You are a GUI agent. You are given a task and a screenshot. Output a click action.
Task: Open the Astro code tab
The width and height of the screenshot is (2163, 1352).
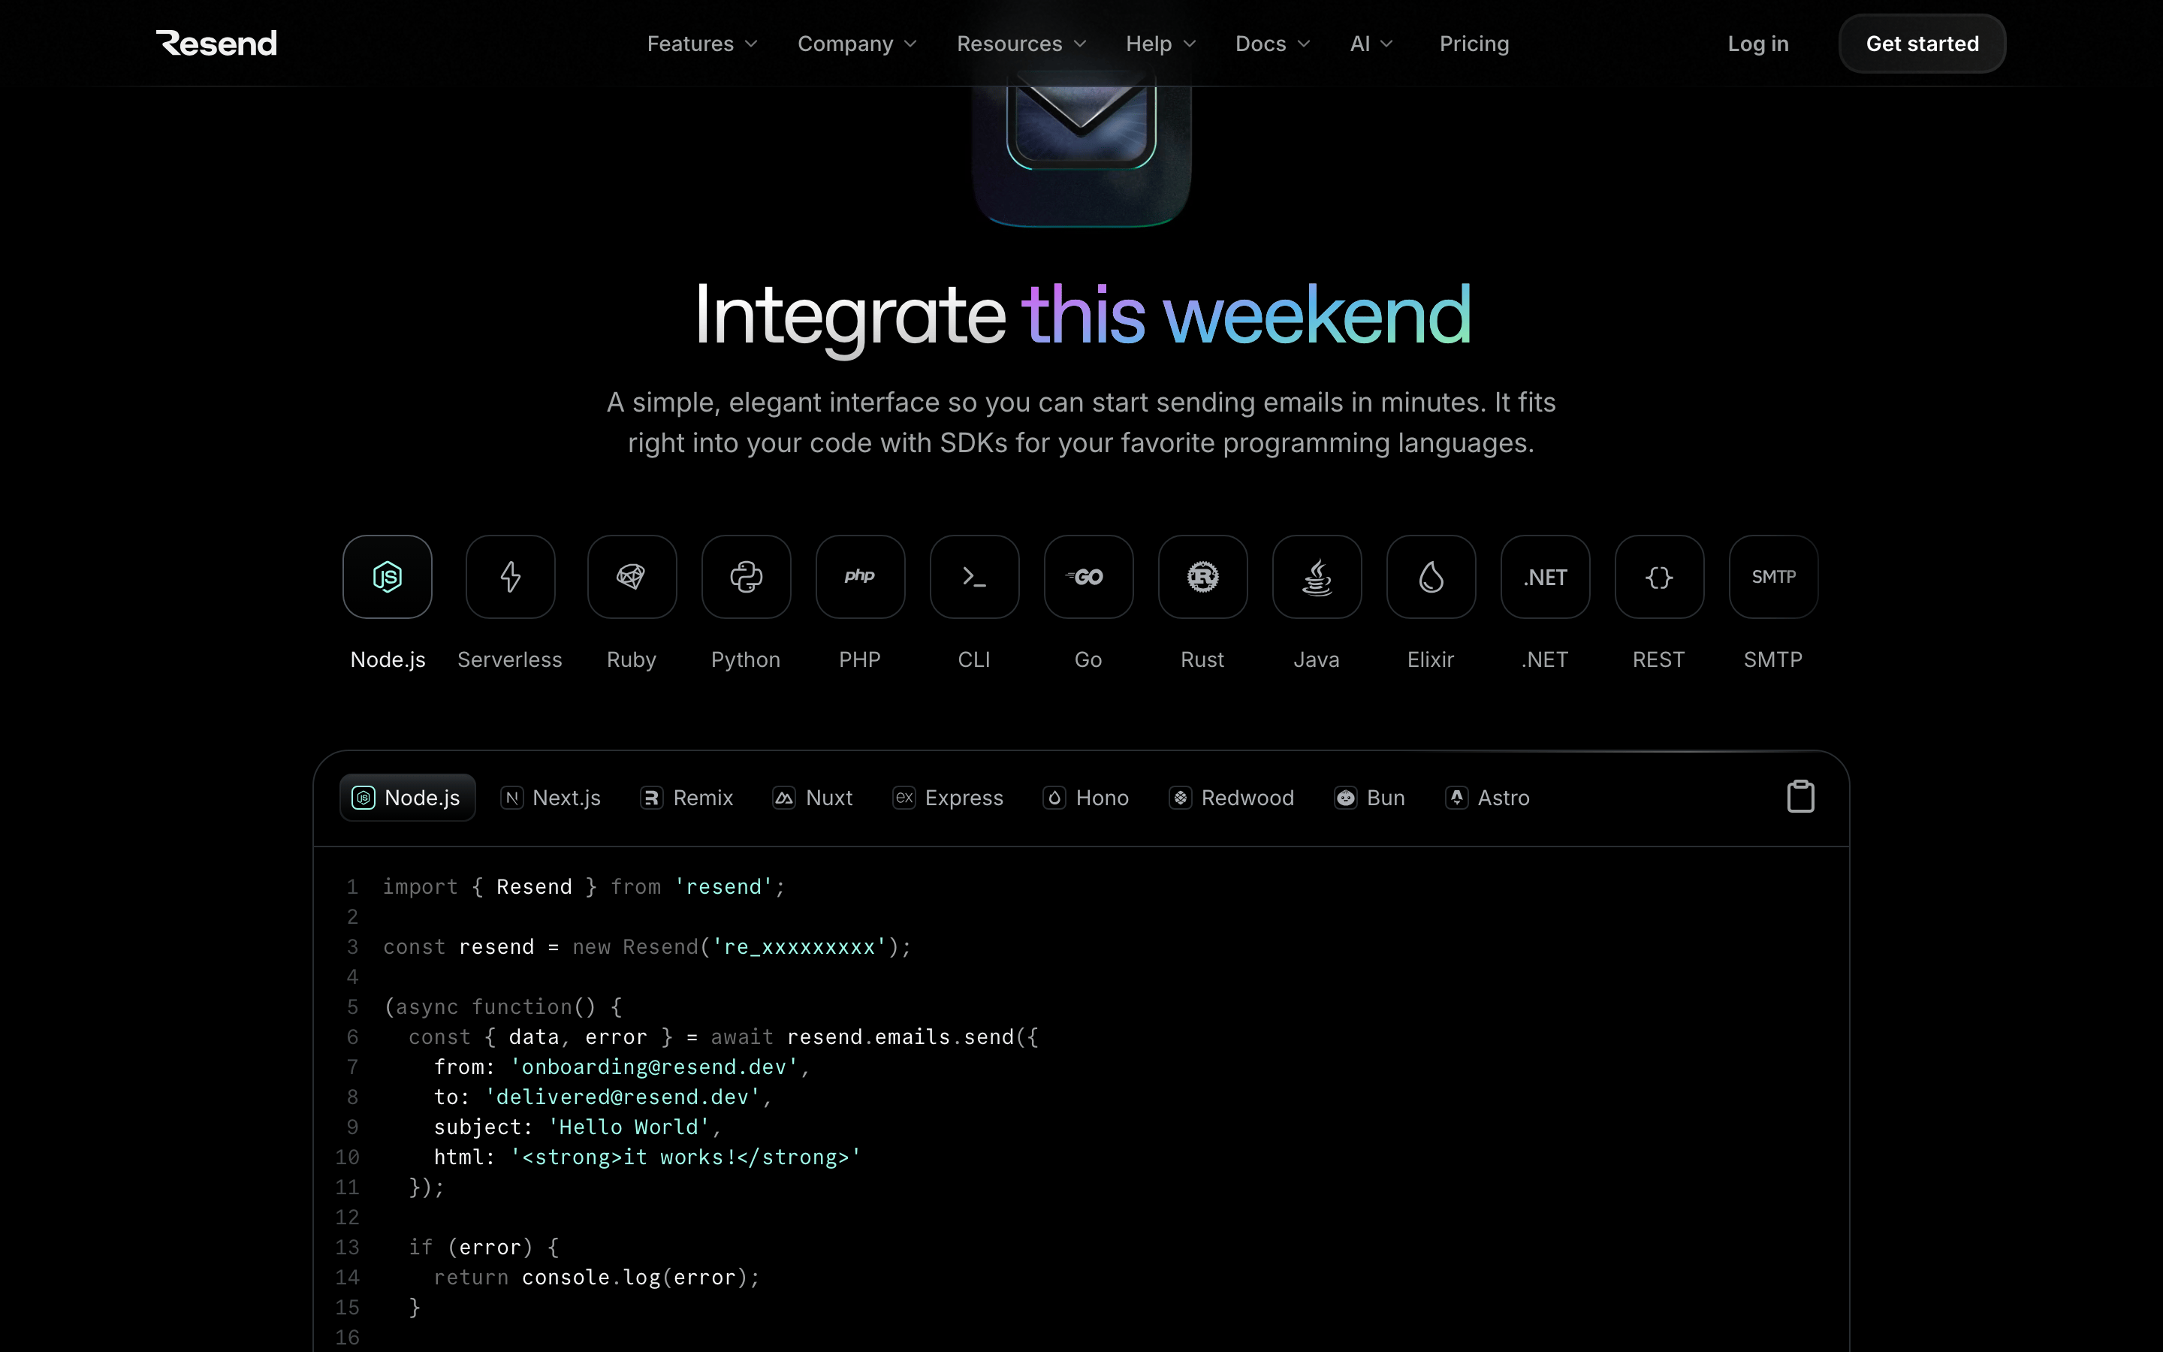tap(1487, 798)
